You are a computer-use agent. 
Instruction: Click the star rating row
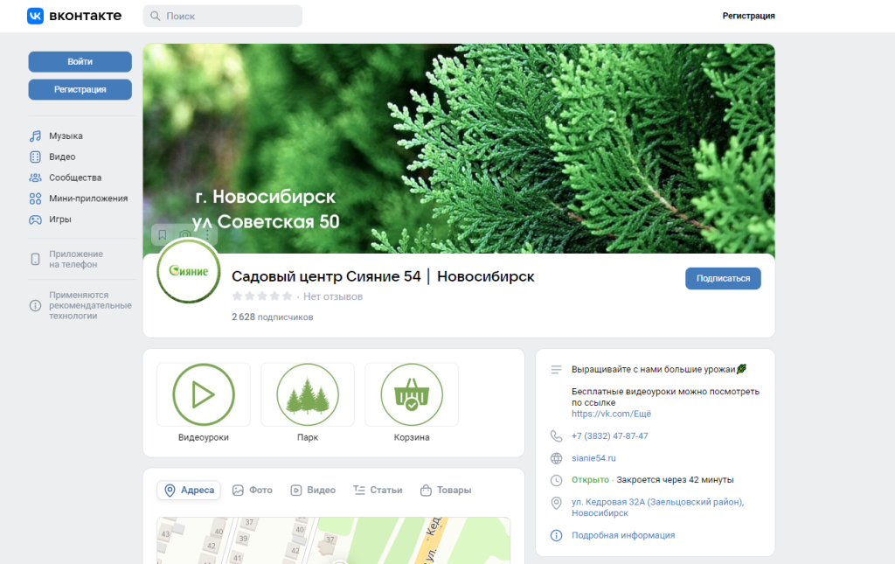point(262,296)
